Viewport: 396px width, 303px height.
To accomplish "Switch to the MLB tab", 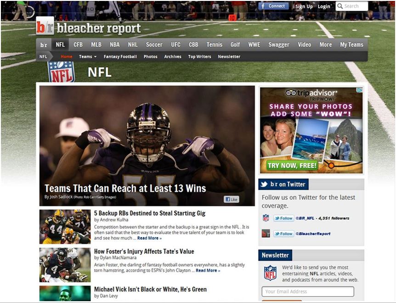I will [96, 44].
